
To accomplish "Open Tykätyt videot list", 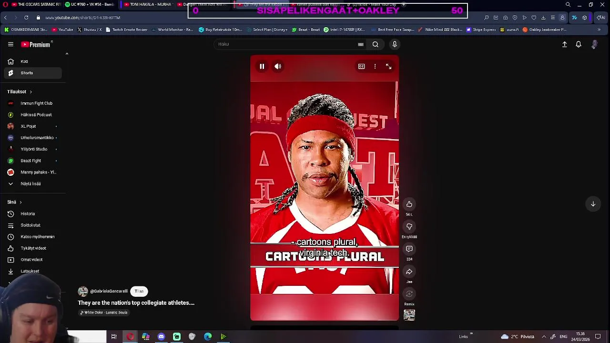I will click(x=32, y=248).
